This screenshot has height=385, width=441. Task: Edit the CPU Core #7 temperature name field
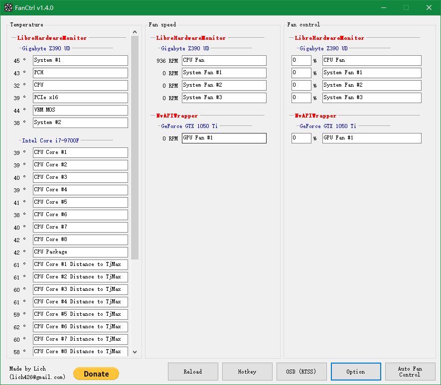[80, 227]
